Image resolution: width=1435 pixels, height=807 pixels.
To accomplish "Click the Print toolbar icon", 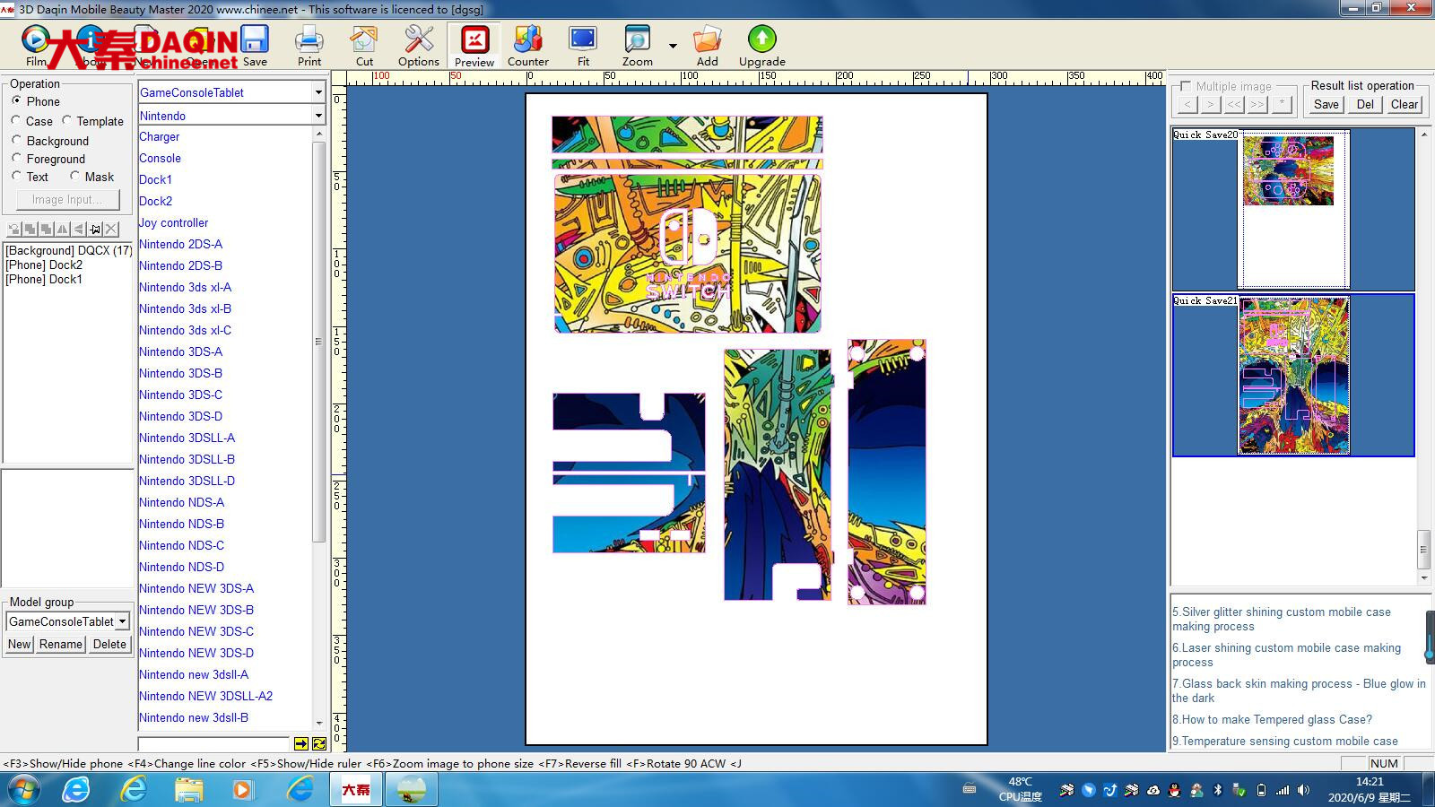I will [309, 45].
